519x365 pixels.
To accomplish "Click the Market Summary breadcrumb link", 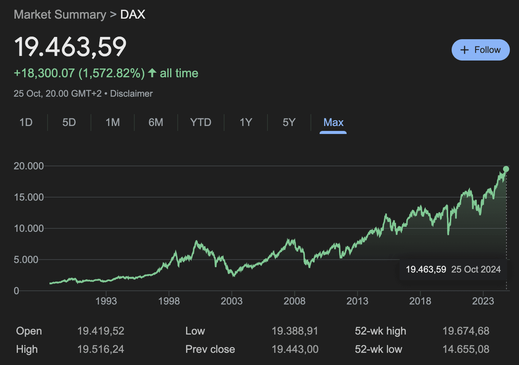I will [60, 14].
